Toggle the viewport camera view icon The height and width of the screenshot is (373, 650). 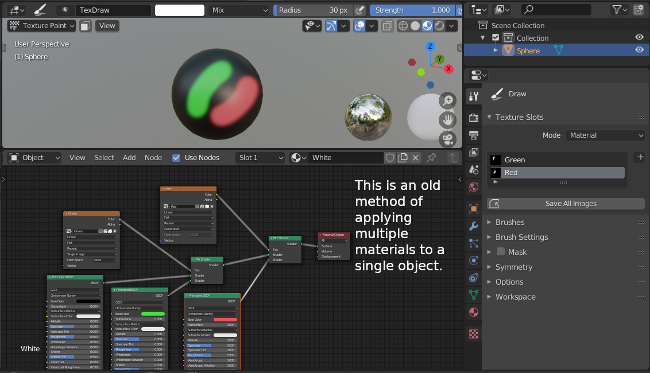point(448,139)
